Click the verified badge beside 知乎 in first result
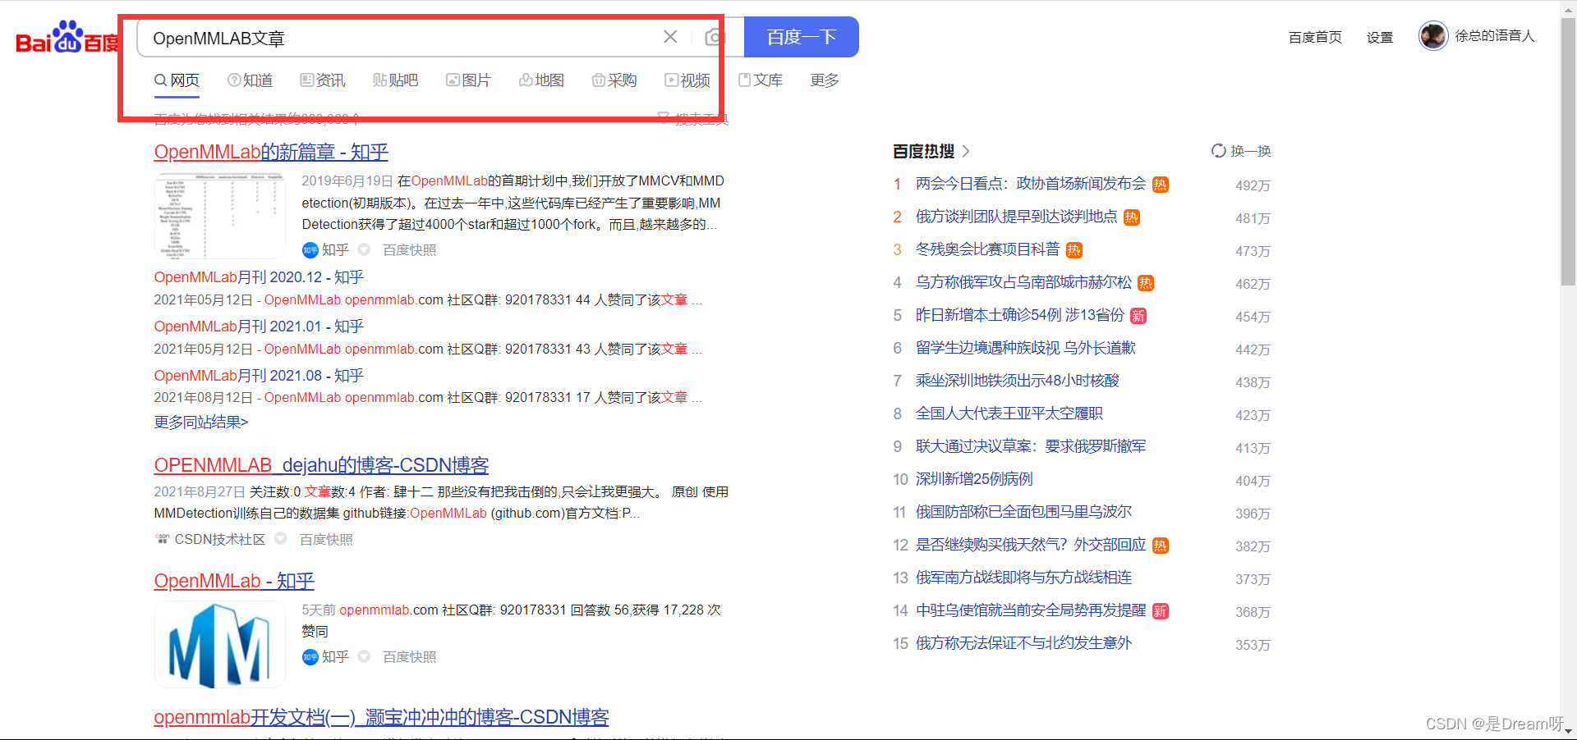The image size is (1577, 740). point(364,250)
